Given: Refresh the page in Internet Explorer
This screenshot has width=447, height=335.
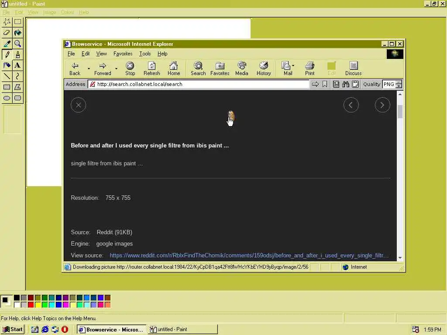Looking at the screenshot, I should click(151, 68).
